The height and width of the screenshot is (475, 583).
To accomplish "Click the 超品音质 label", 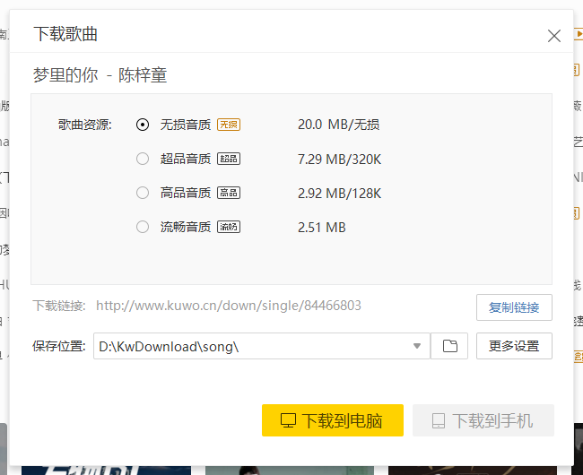I will [186, 159].
